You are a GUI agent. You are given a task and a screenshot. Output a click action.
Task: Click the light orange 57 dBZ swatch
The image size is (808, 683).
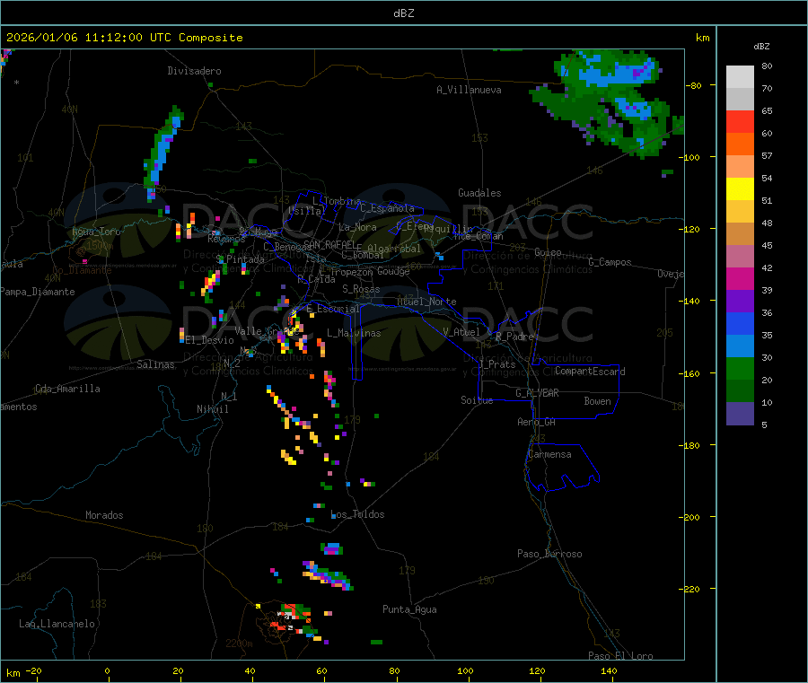pos(740,166)
